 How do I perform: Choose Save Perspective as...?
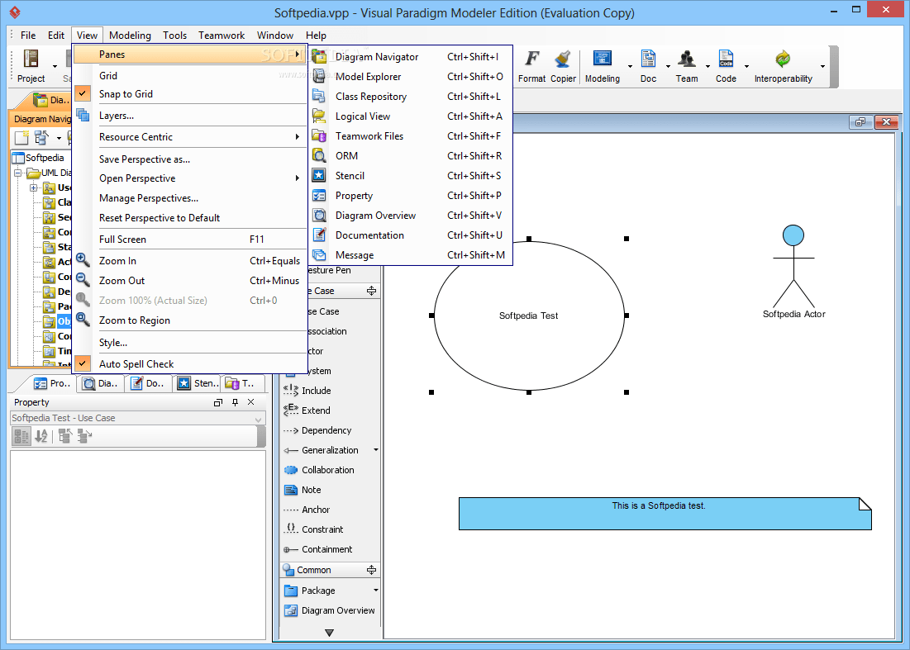point(190,159)
